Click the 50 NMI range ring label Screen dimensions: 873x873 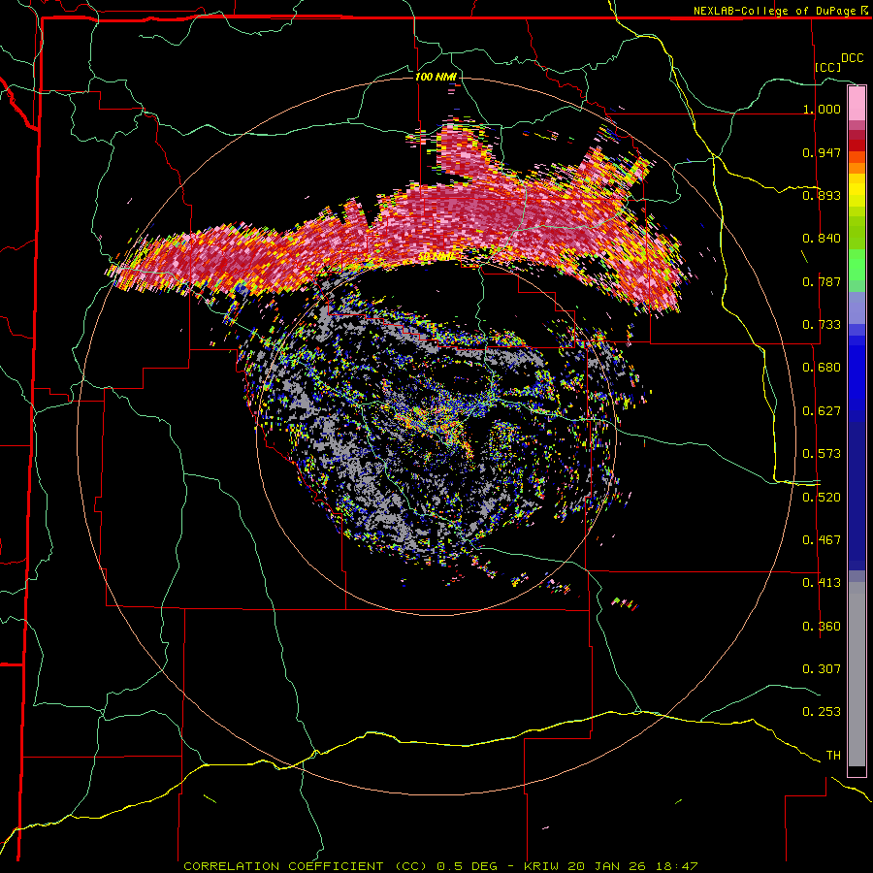pos(436,257)
